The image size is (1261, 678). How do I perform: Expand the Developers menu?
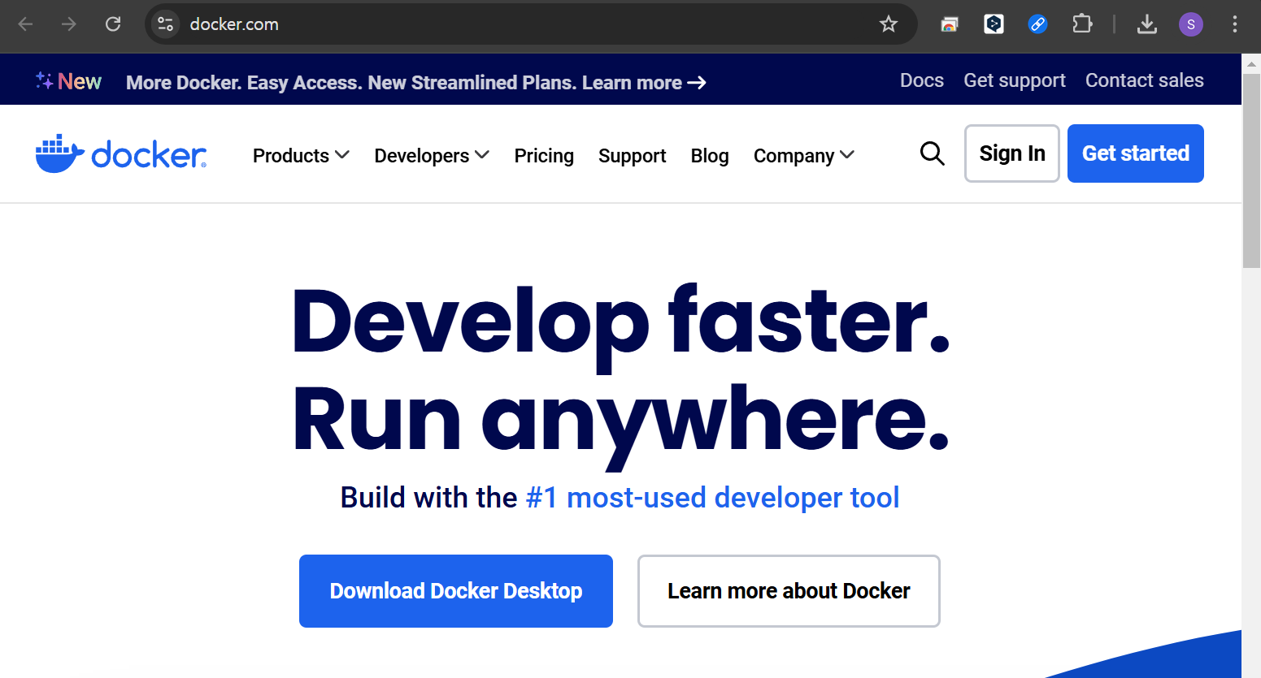pos(432,155)
